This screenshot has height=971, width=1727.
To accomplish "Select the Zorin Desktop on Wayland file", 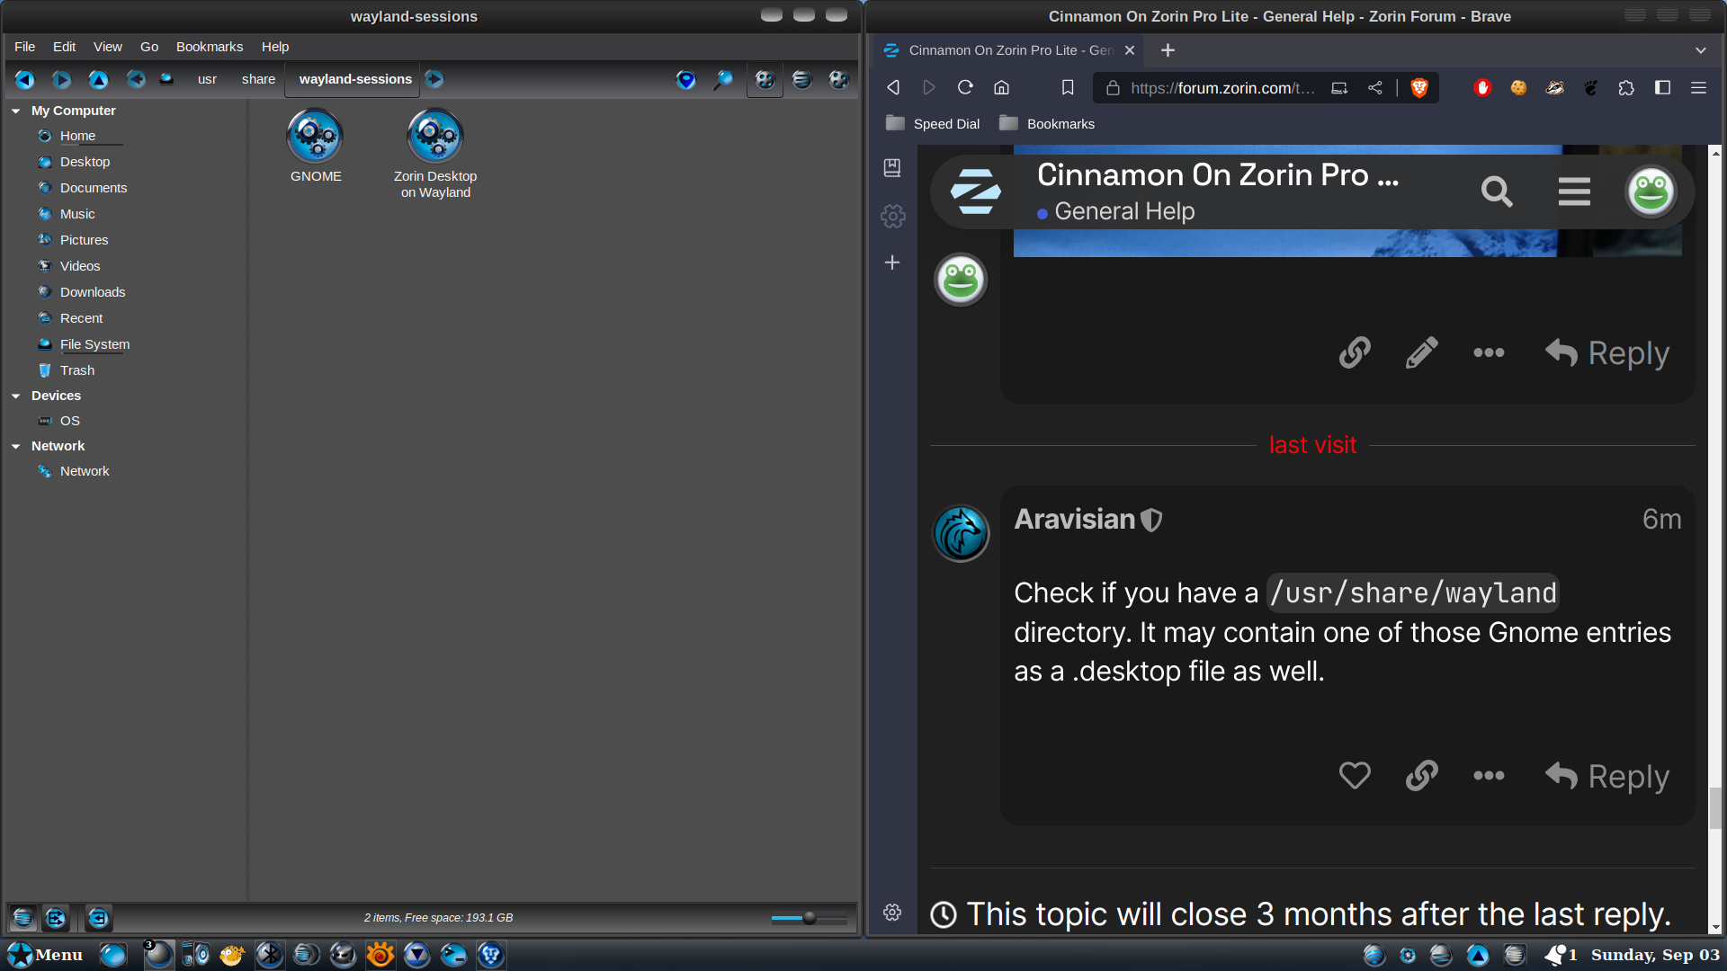I will [x=435, y=154].
